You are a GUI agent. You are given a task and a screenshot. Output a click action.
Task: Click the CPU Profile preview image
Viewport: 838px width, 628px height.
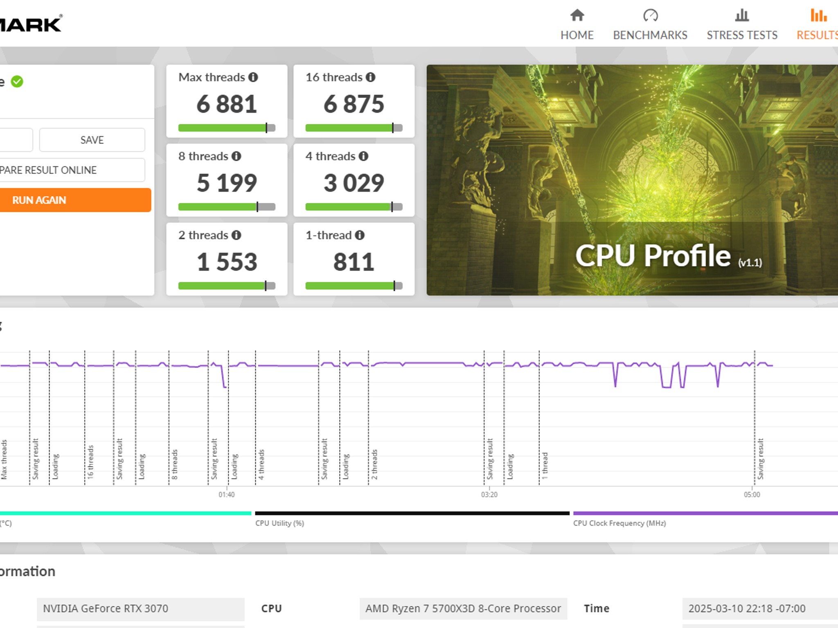click(x=632, y=180)
